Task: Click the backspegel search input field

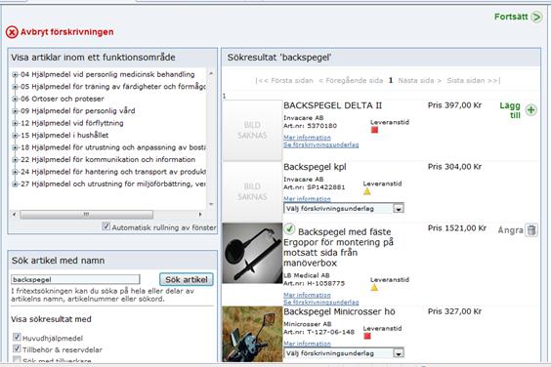Action: pos(75,279)
